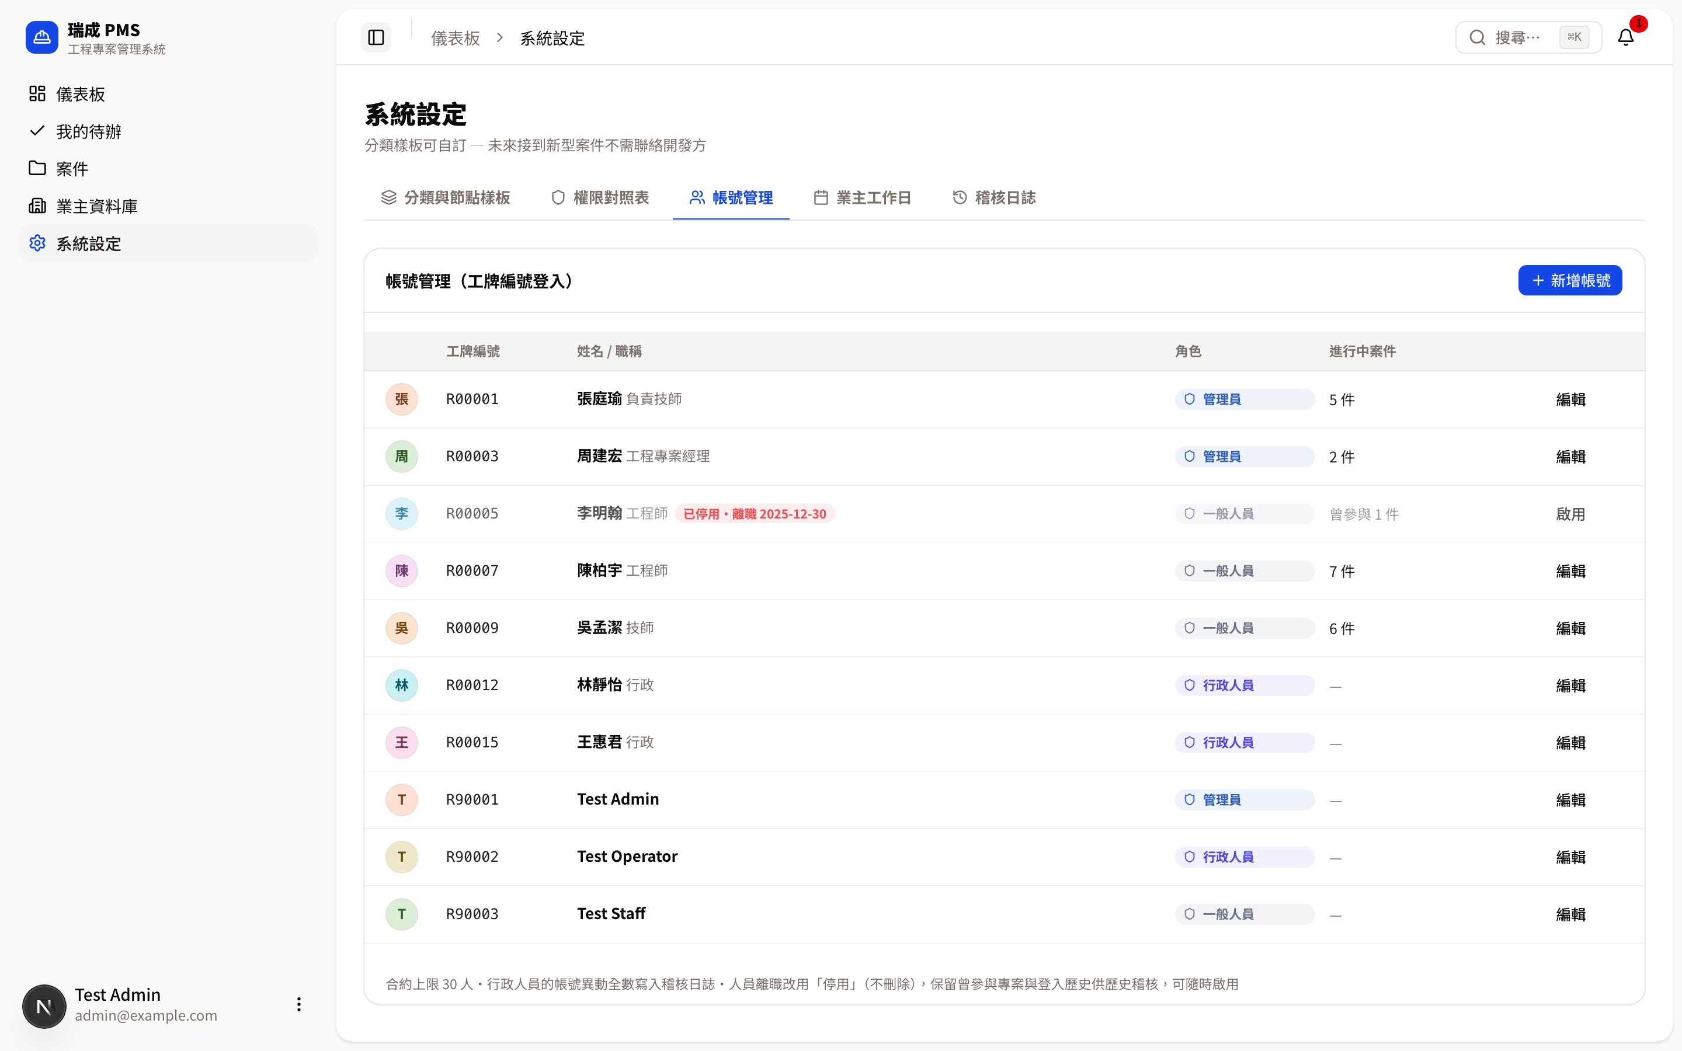Click 李 avatar in R00005 row
This screenshot has width=1682, height=1051.
402,514
